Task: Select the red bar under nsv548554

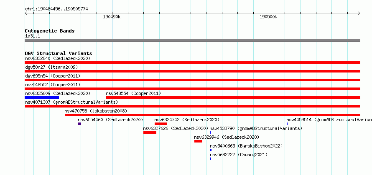Action: click(233, 97)
